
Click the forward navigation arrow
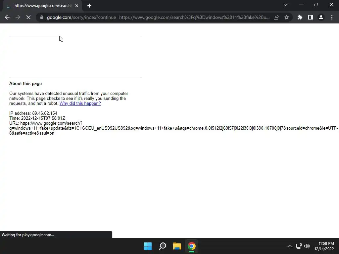18,17
